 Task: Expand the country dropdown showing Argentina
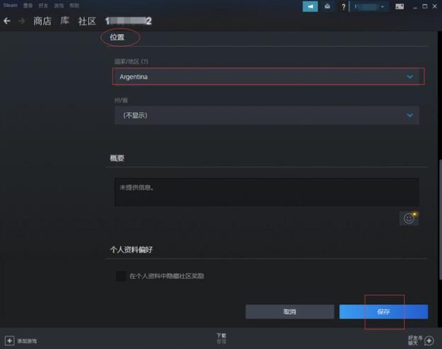pyautogui.click(x=267, y=77)
